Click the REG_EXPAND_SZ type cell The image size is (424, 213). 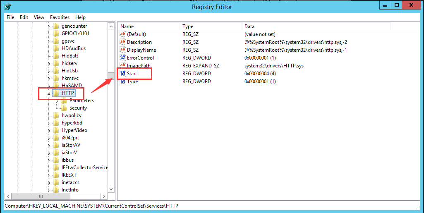coord(201,66)
